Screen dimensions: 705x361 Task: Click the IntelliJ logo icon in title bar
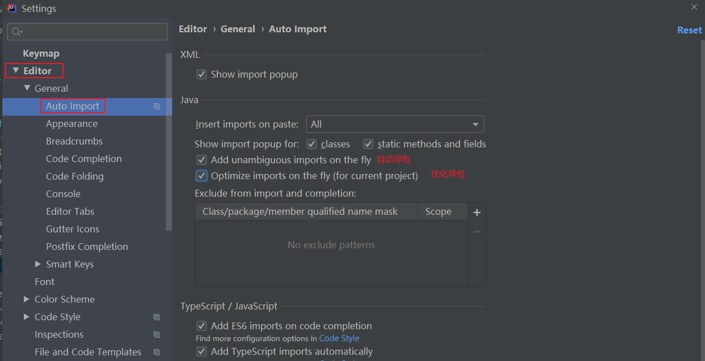[x=11, y=8]
